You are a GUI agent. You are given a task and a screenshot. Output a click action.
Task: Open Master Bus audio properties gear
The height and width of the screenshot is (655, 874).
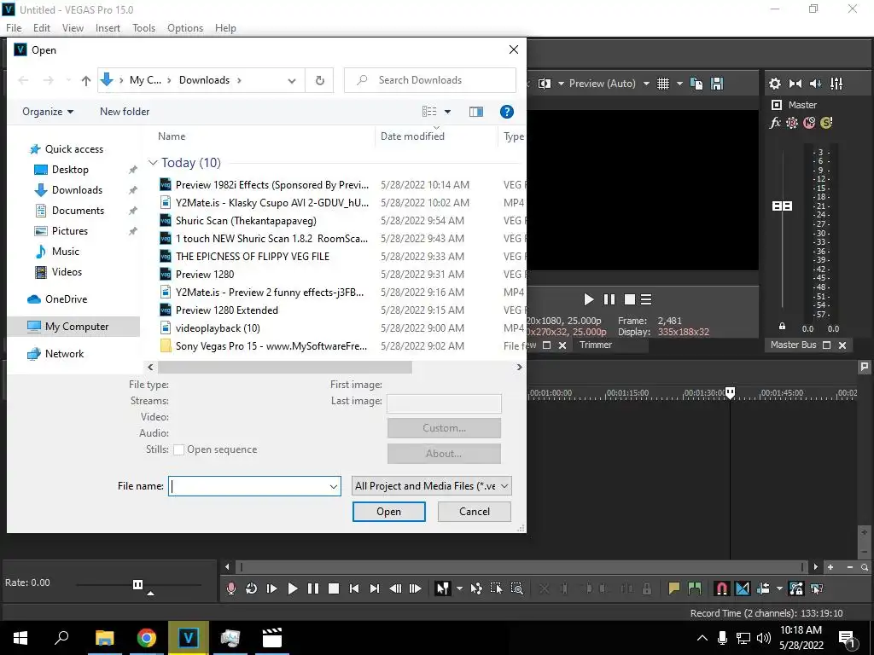[x=775, y=84]
